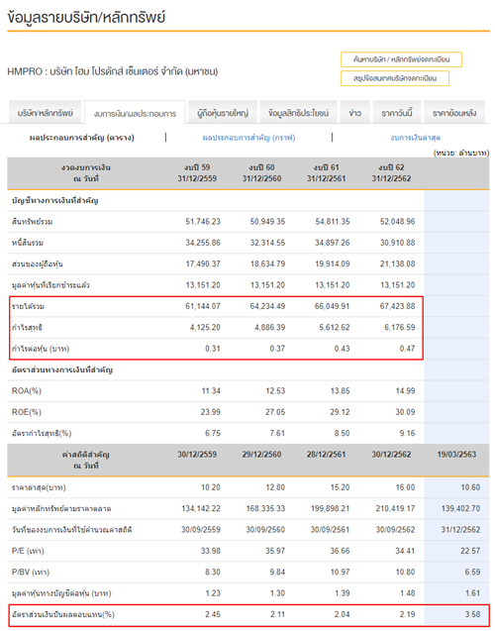The height and width of the screenshot is (631, 495).
Task: Click net profit value 4,886.39
Action: click(x=270, y=328)
